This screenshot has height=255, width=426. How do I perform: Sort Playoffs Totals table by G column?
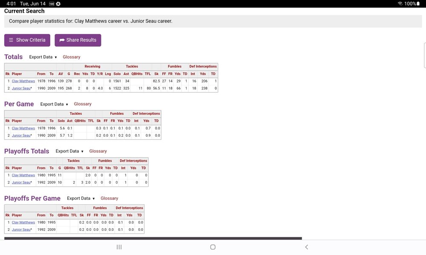60,168
